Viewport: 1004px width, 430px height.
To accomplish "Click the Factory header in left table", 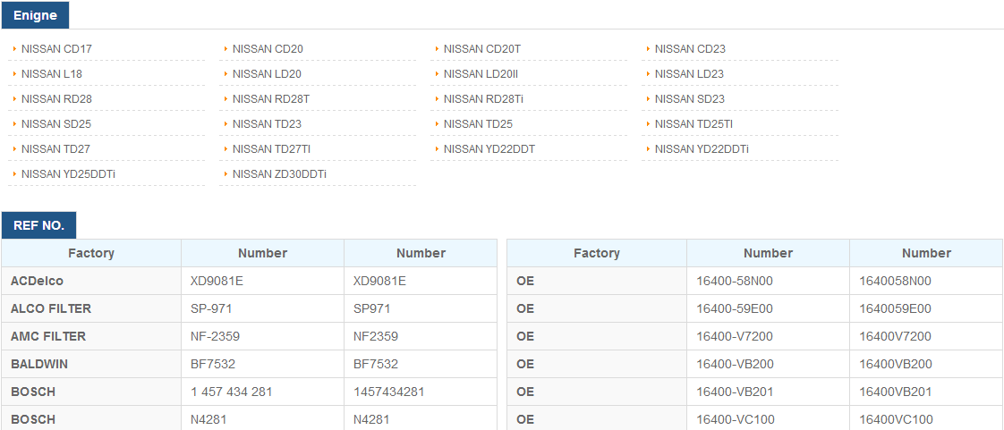I will click(91, 253).
